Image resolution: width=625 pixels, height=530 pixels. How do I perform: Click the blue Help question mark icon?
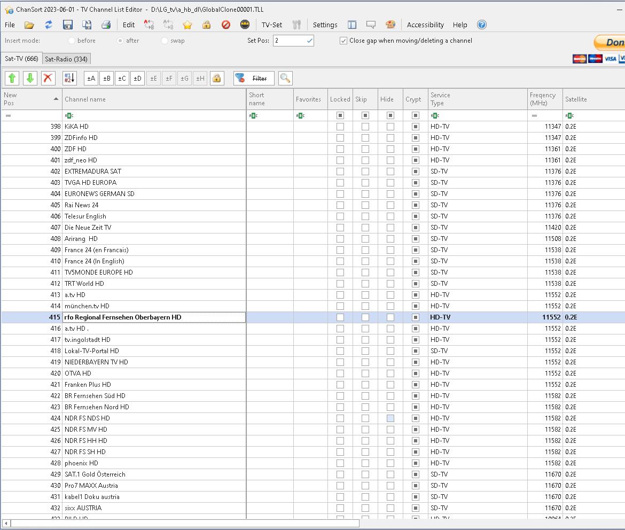pos(482,25)
